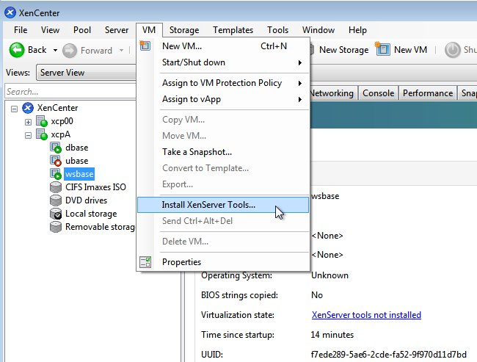Click the UUID value f7ede289-5ae6-2cde-fa52-9f970d11d7bd

point(388,355)
